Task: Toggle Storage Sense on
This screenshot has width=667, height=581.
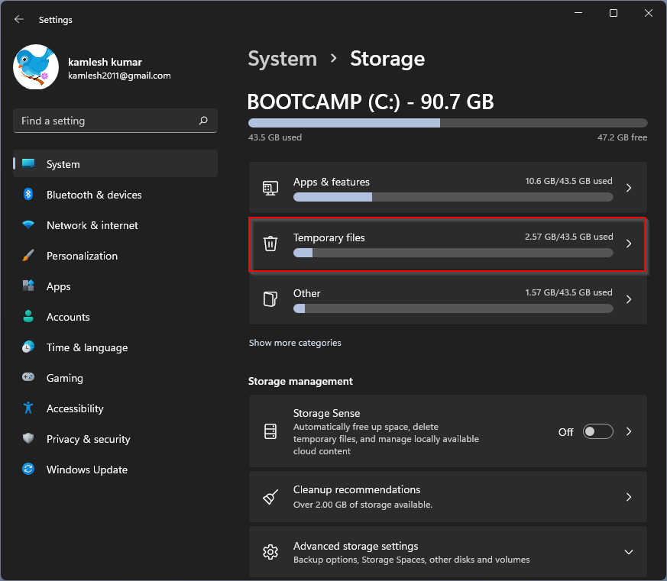Action: click(597, 431)
